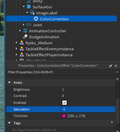The width and height of the screenshot is (120, 132).
Task: Click the DodgeAnimation icon
Action: 25,37
